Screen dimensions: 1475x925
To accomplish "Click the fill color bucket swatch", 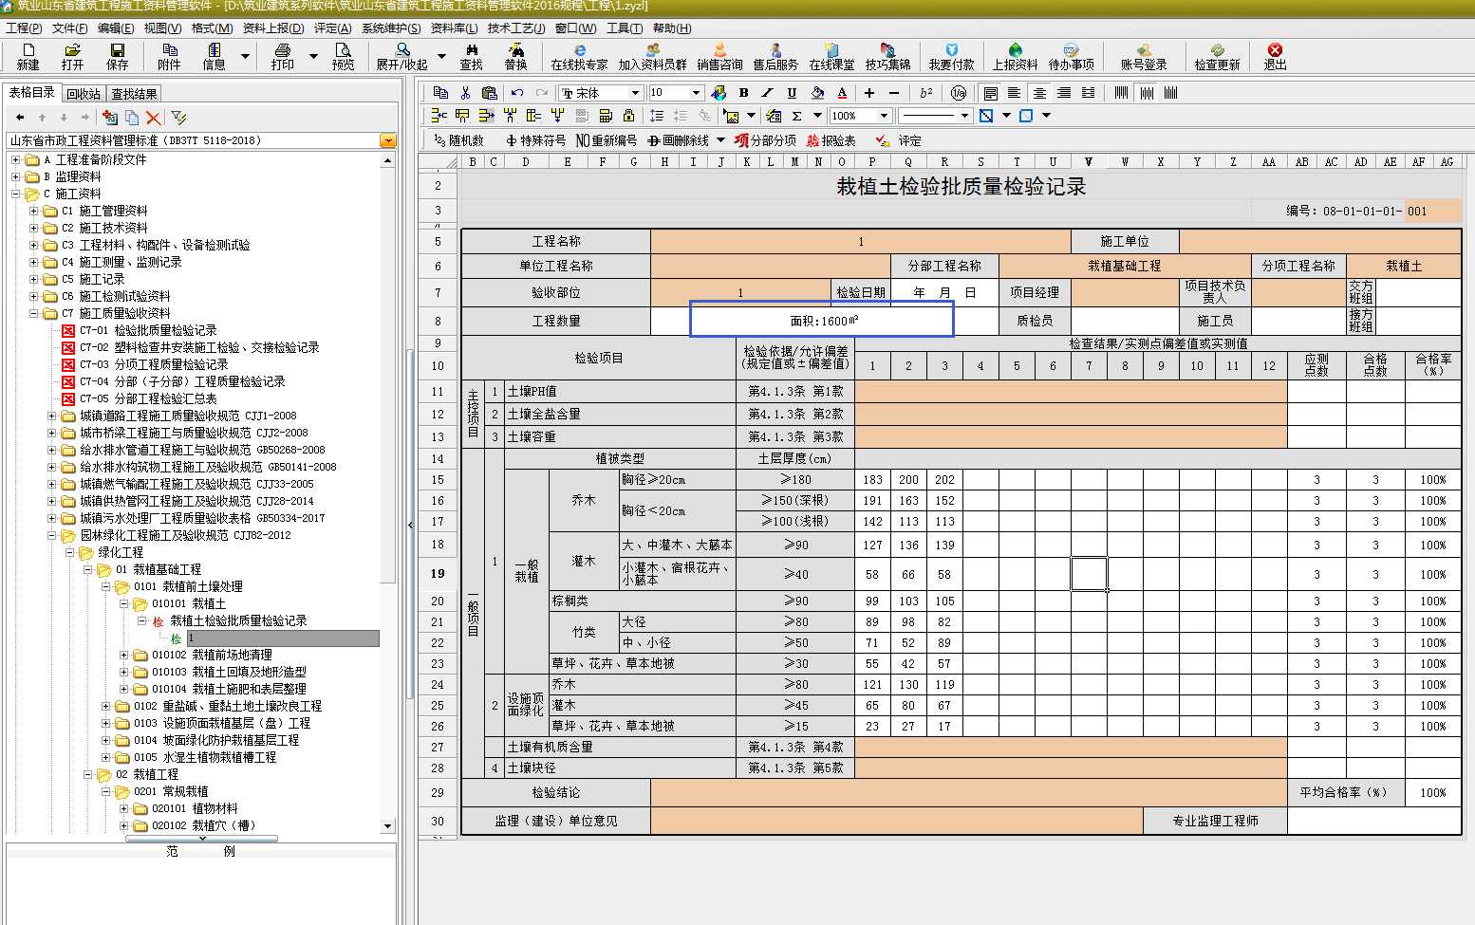I will (x=817, y=92).
